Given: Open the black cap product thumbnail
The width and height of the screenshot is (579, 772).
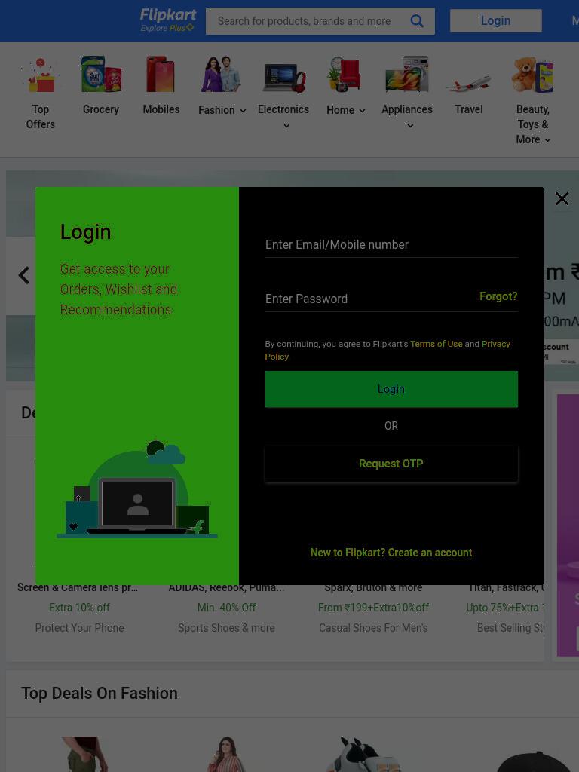Looking at the screenshot, I should tap(537, 761).
